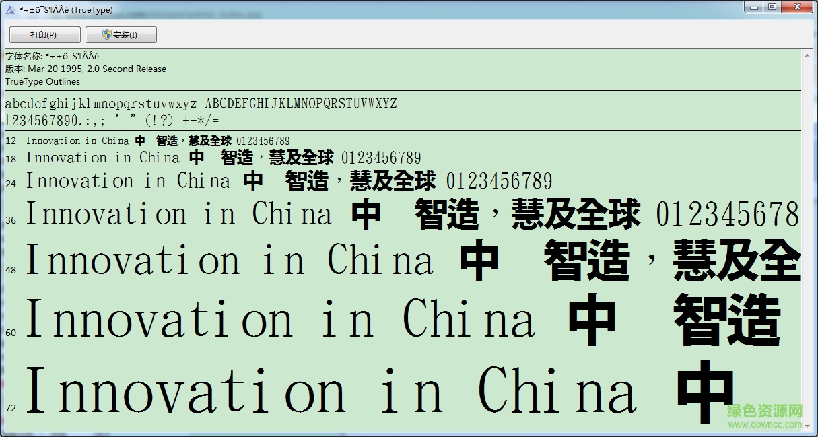Click the size 12 sample text line
Viewport: 818px width, 437px height.
tap(155, 141)
